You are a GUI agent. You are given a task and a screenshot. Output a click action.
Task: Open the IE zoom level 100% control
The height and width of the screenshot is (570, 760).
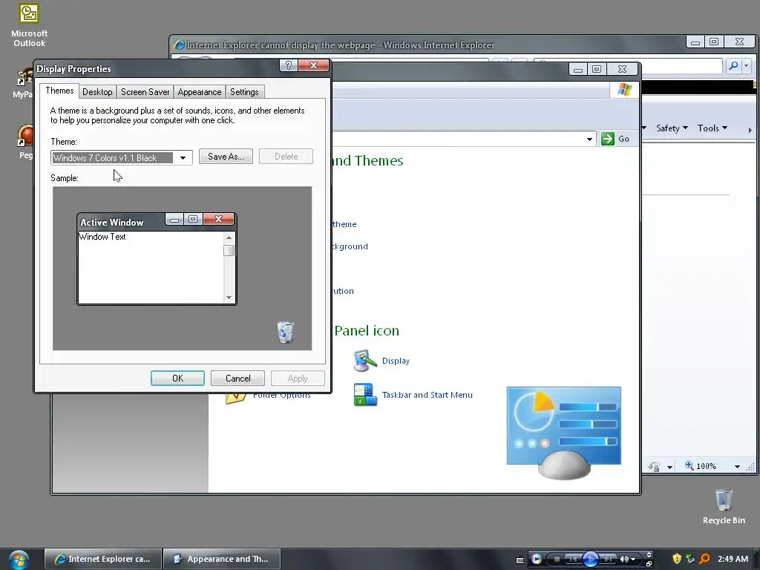[701, 466]
